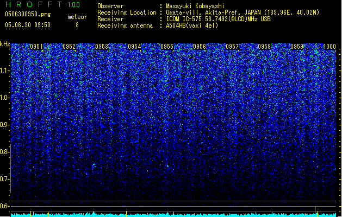Click the 'meteor' count label
342x217 pixels.
point(77,17)
